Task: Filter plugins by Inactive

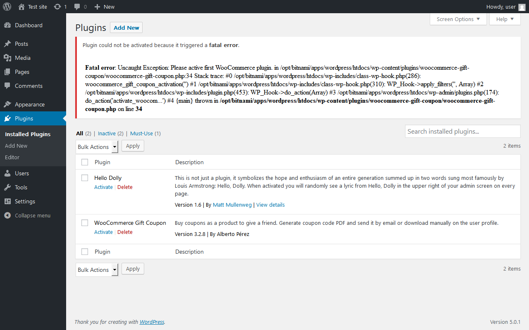Action: point(107,133)
